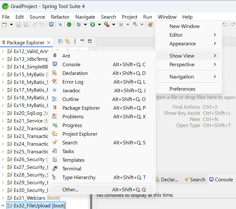Screen dimensions: 236x209
Task: Open the Problems view
Action: point(102,117)
